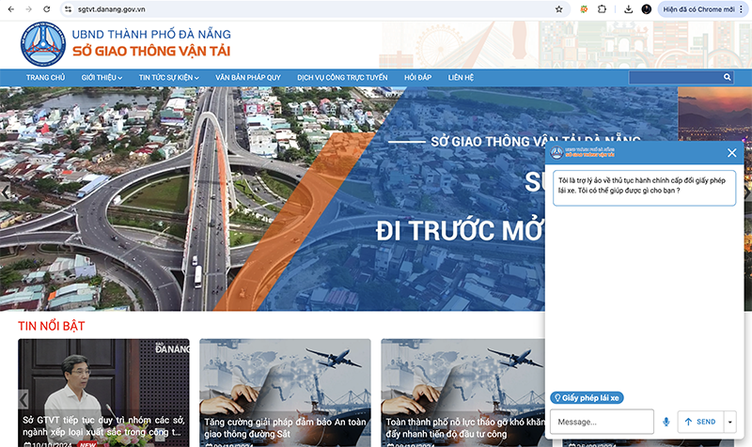The height and width of the screenshot is (447, 752).
Task: Click the microphone icon in the chat box
Action: pyautogui.click(x=666, y=422)
